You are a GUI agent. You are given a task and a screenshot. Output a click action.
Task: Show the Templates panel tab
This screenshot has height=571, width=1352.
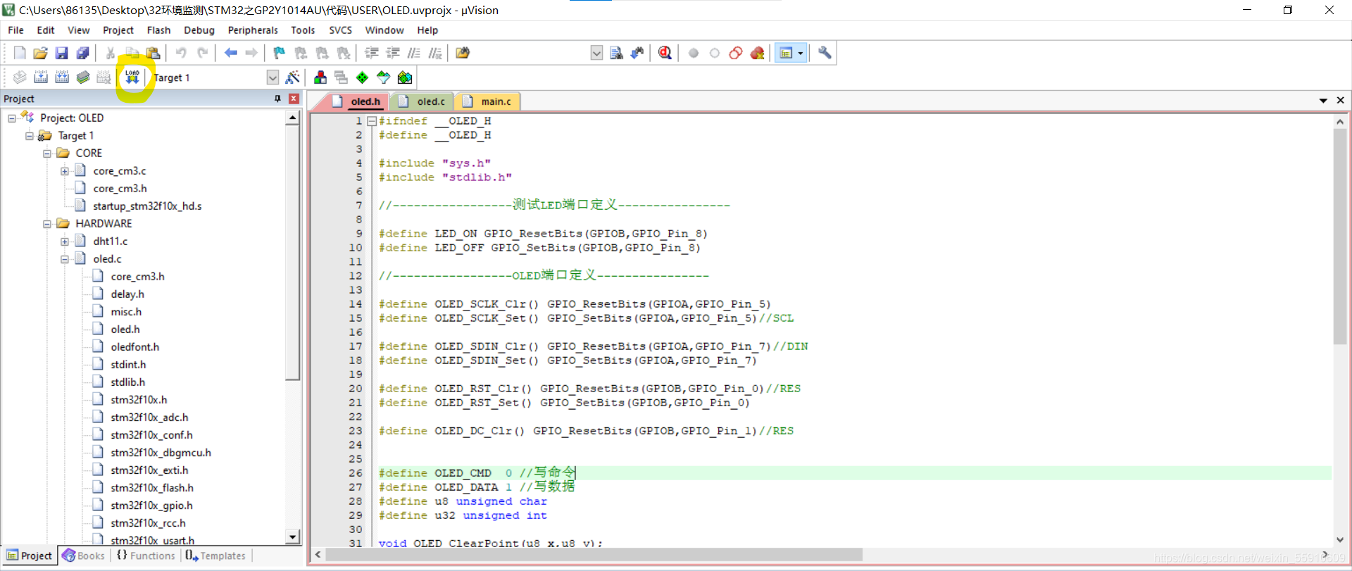215,556
